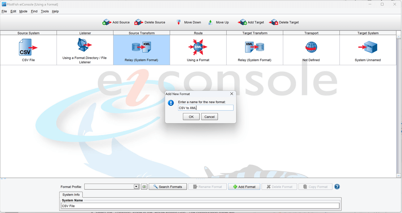
Task: Click the "Add New Format" dialog title
Action: point(178,94)
